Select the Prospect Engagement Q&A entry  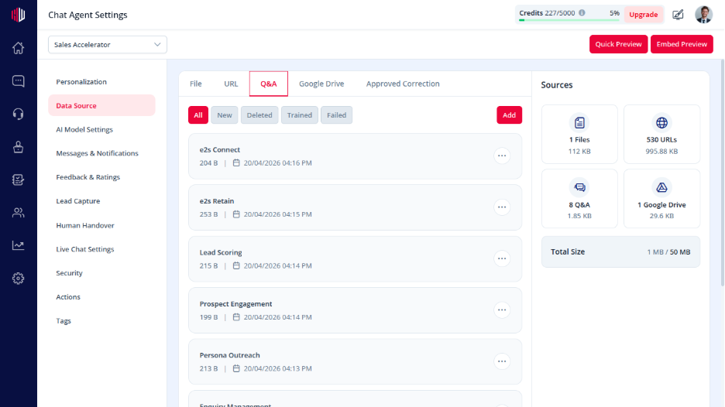tap(355, 310)
